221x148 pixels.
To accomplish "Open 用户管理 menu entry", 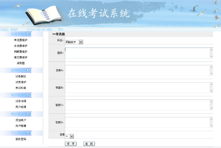I will click(x=21, y=126).
